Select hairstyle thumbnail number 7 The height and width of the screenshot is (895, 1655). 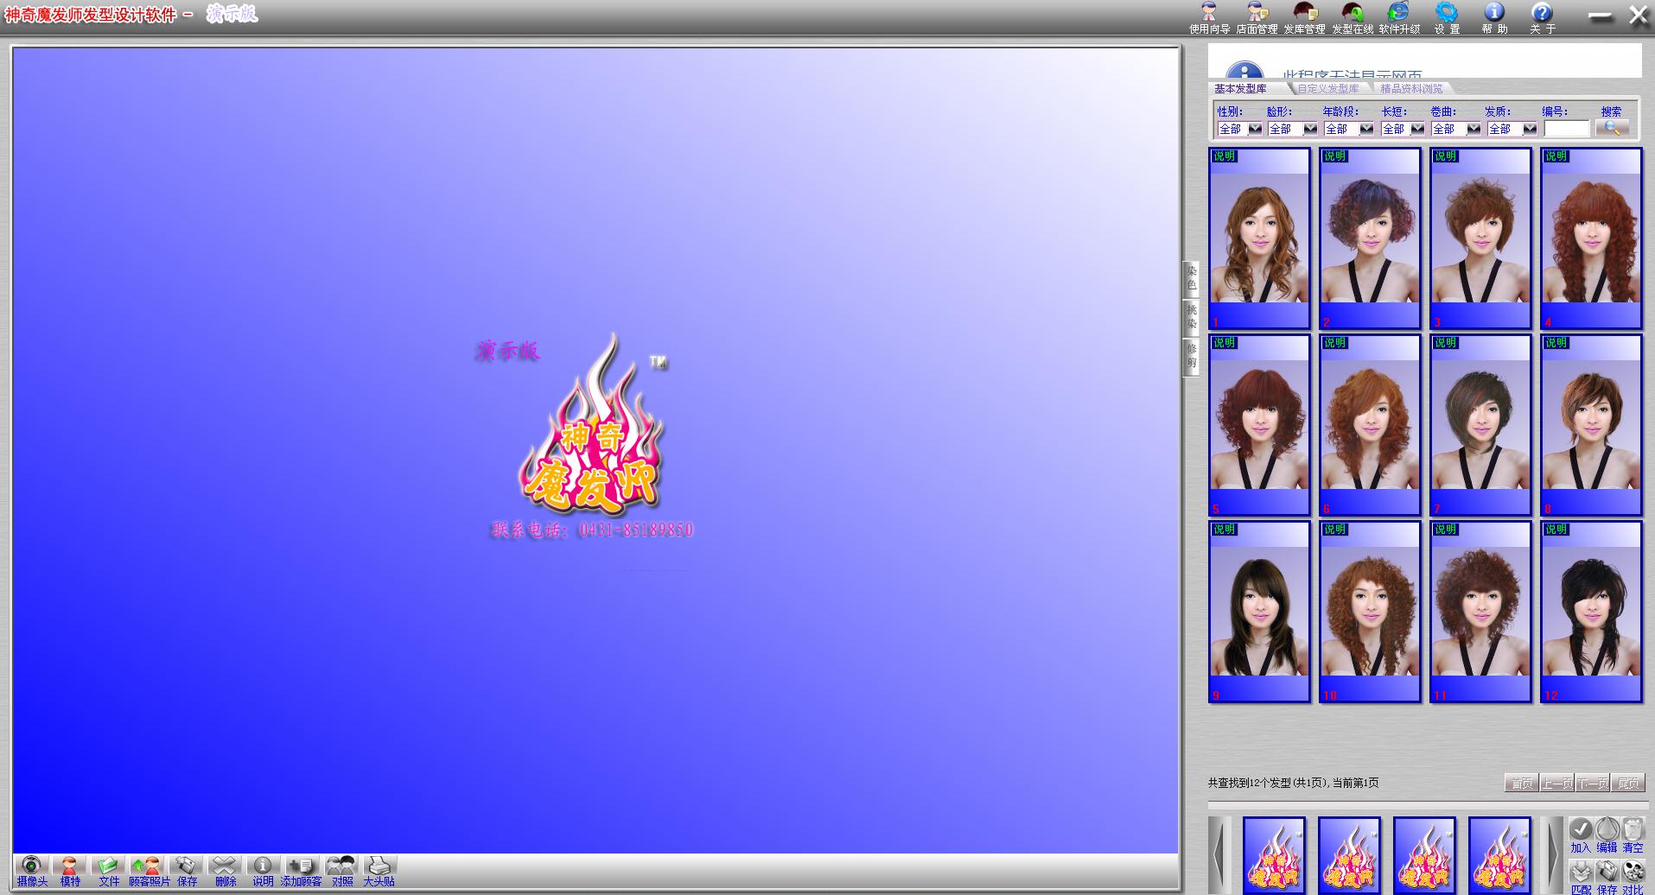coord(1480,425)
